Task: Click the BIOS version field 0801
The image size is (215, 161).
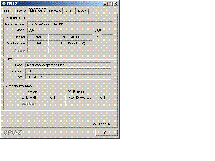Action: coord(68,71)
